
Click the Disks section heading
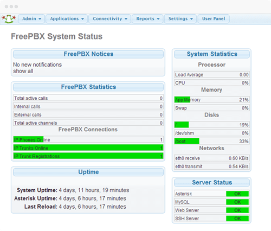pos(212,115)
